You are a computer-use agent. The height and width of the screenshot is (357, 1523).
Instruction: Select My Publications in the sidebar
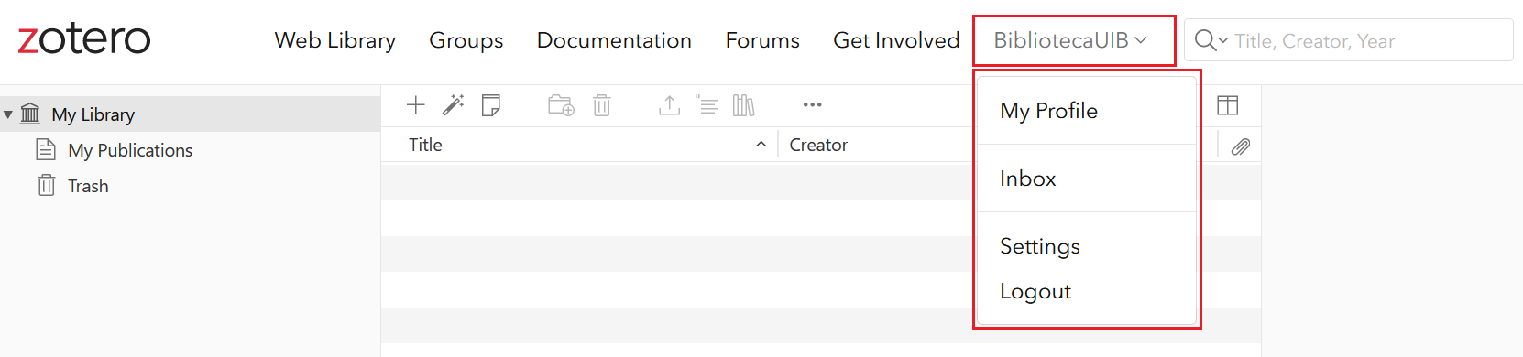pos(190,150)
